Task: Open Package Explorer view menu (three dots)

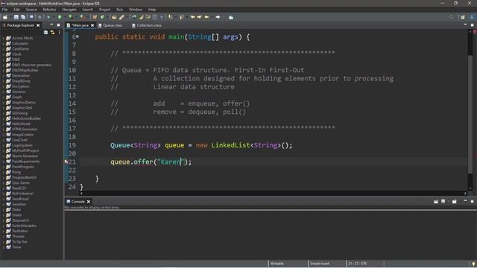Action: point(60,32)
